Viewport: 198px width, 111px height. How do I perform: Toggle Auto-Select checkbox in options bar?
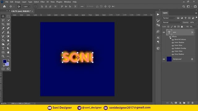pos(19,6)
